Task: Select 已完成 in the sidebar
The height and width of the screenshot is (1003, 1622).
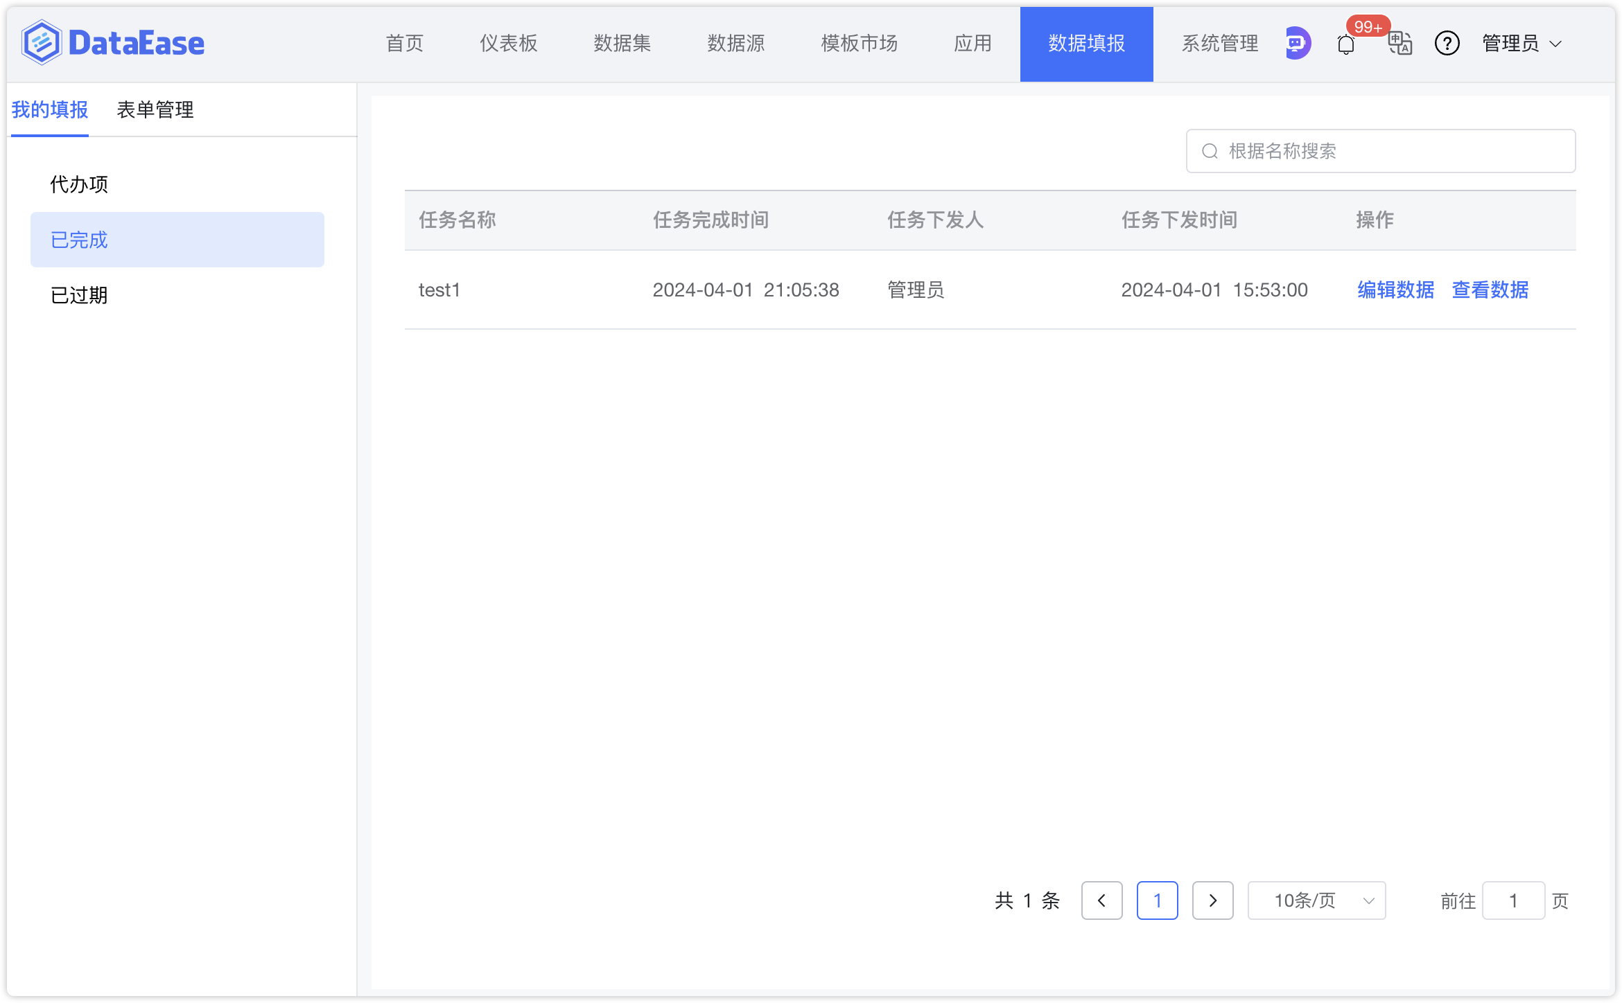Action: point(177,240)
